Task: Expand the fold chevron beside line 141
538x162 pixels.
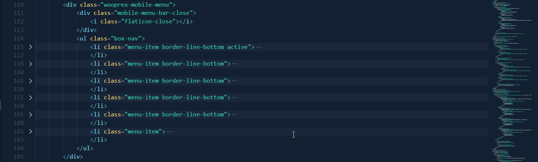Action: click(30, 81)
